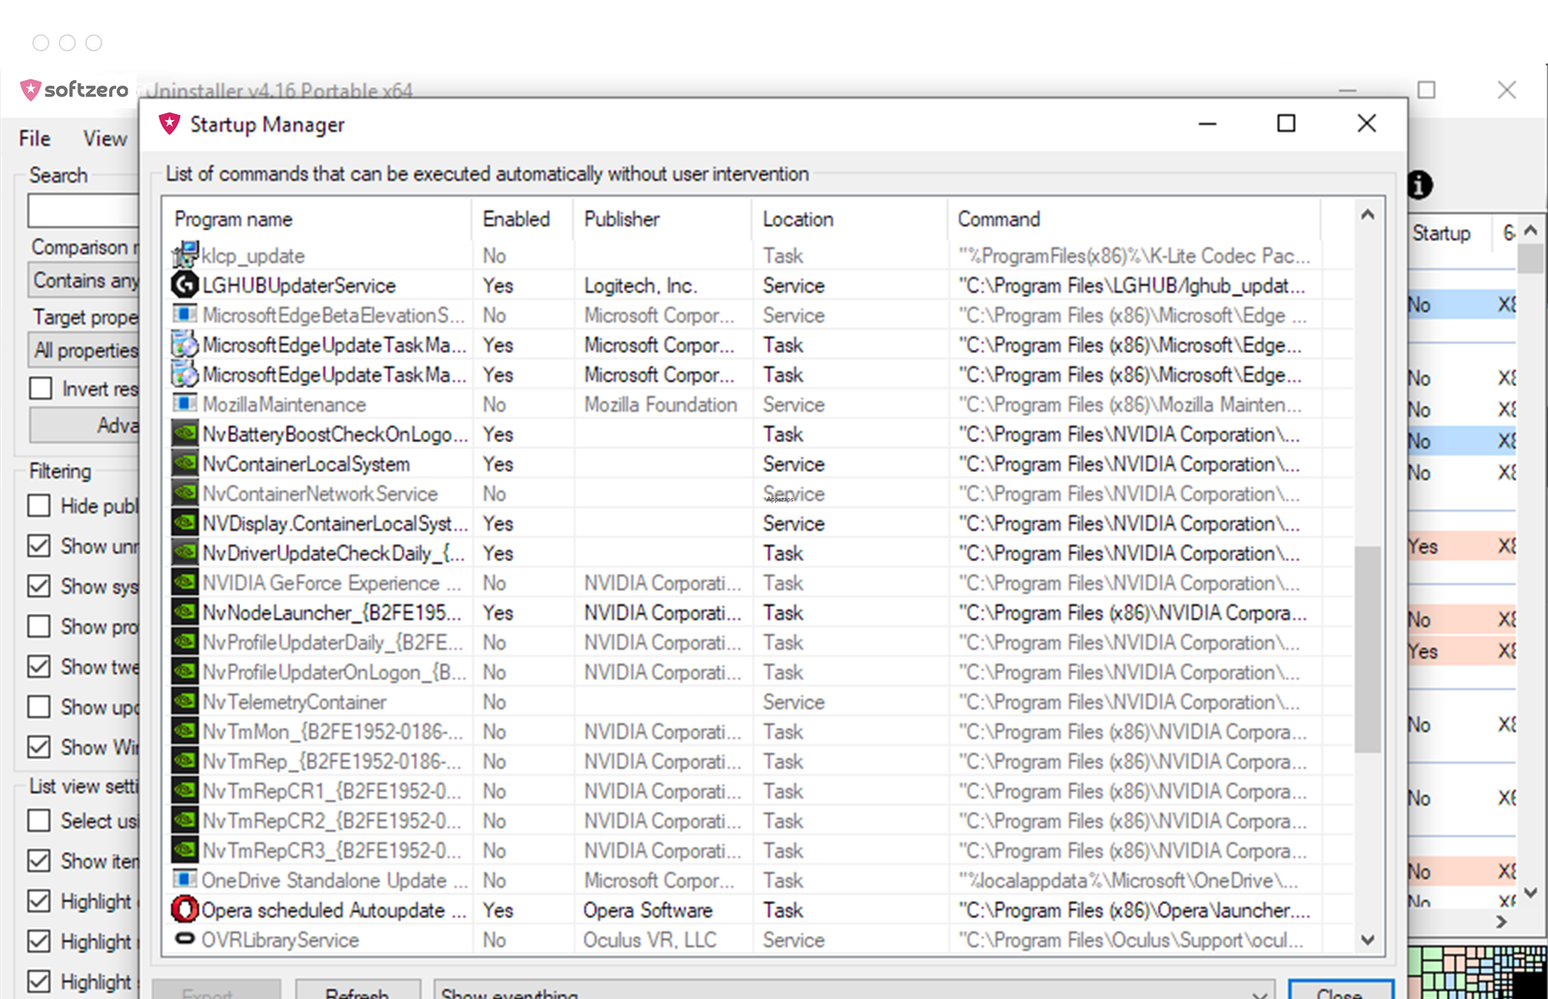Click the NvTmRepCR1 row icon
Viewport: 1548px width, 999px height.
pyautogui.click(x=185, y=791)
